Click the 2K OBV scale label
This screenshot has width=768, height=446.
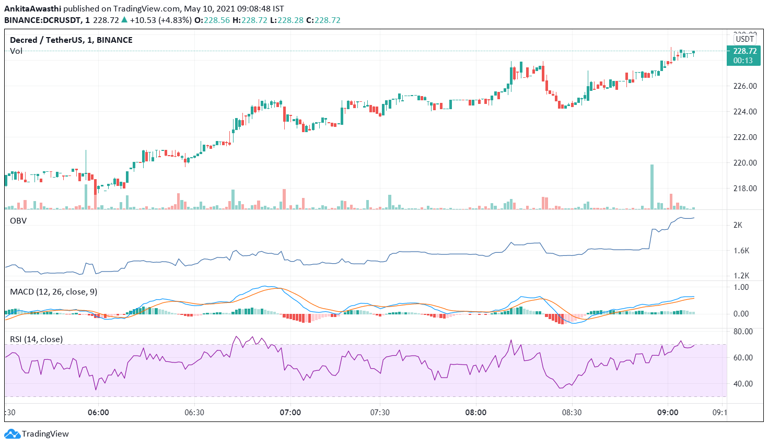(x=738, y=225)
